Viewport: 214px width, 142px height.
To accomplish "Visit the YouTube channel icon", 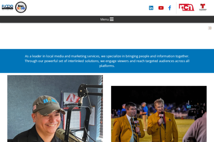I will (161, 8).
